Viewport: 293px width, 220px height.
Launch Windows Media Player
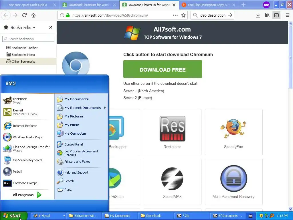click(27, 137)
